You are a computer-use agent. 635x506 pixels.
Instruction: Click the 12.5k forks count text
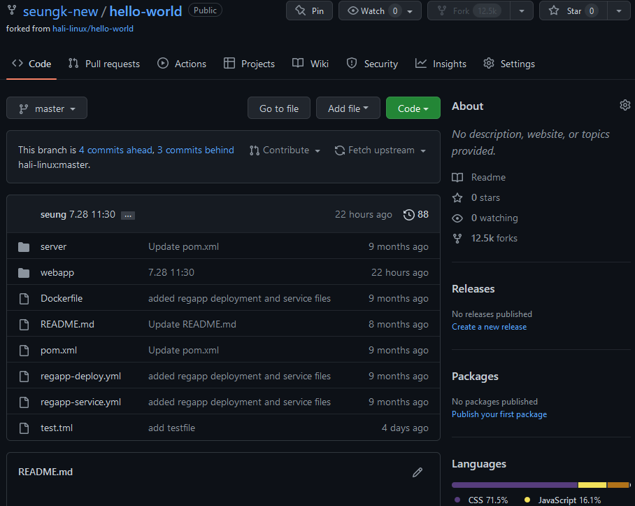coord(494,238)
